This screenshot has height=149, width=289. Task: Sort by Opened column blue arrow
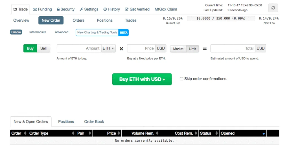pyautogui.click(x=264, y=134)
